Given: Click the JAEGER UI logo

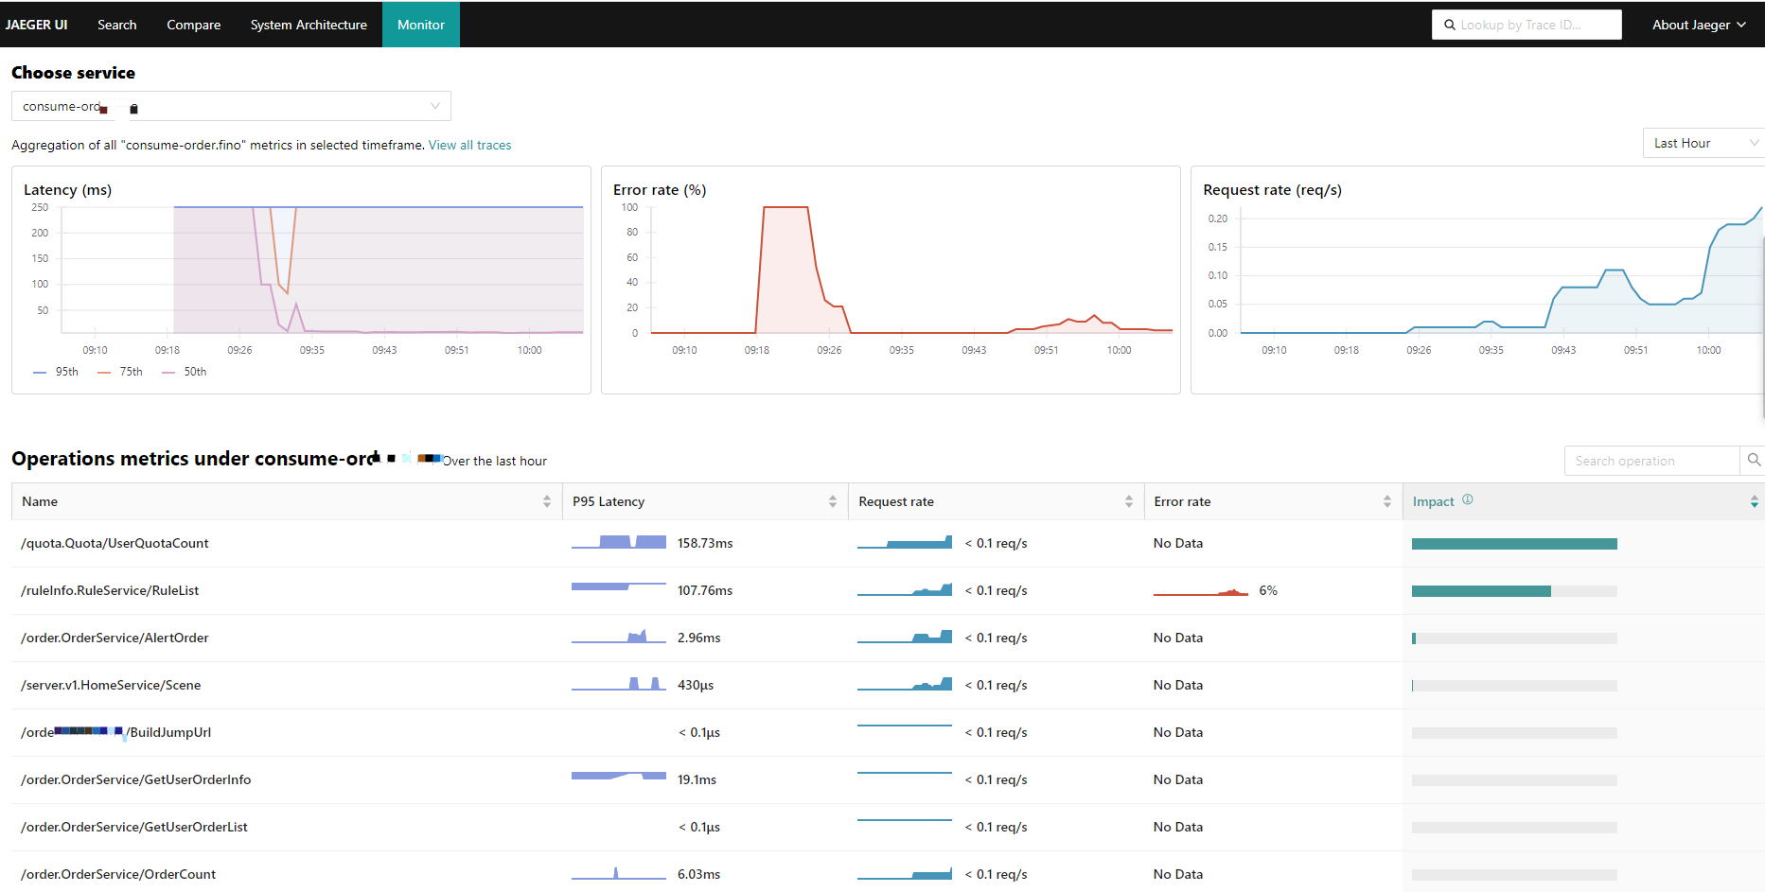Looking at the screenshot, I should 36,25.
